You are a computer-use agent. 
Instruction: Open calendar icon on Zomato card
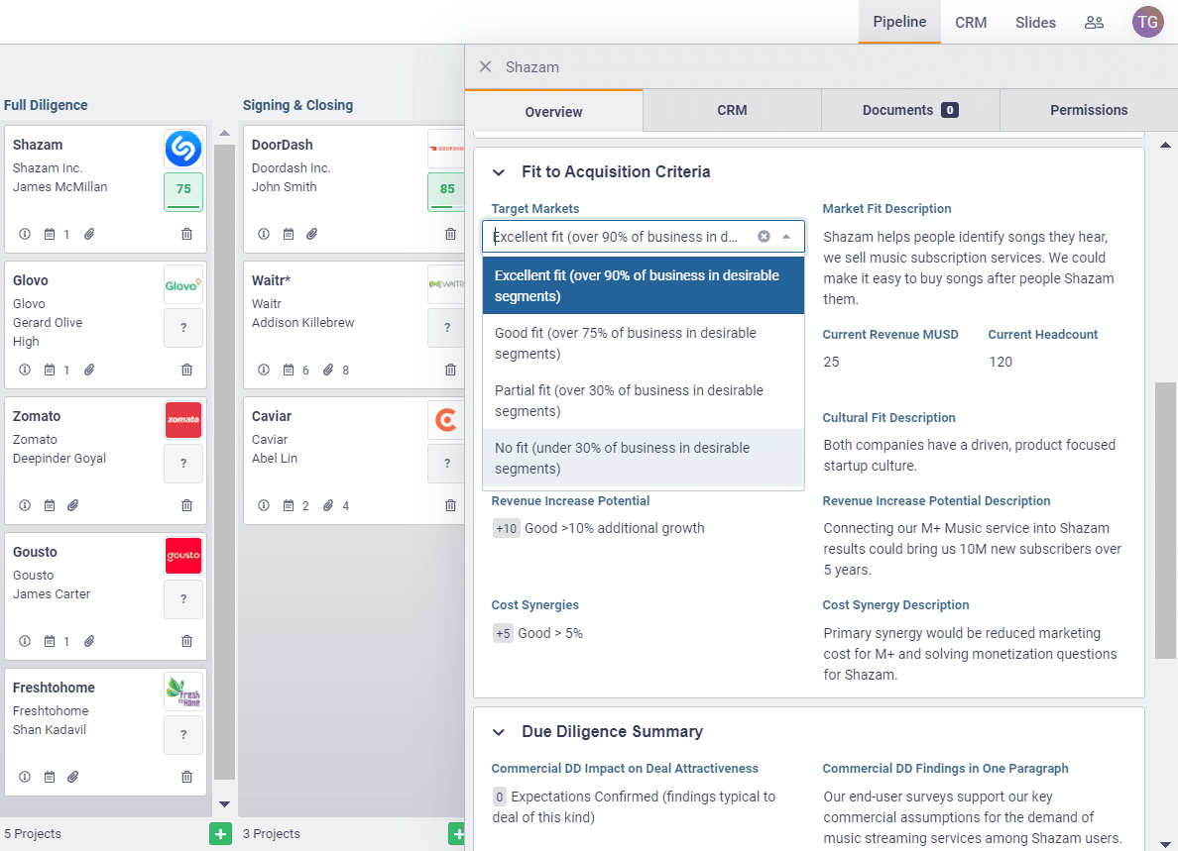click(50, 506)
